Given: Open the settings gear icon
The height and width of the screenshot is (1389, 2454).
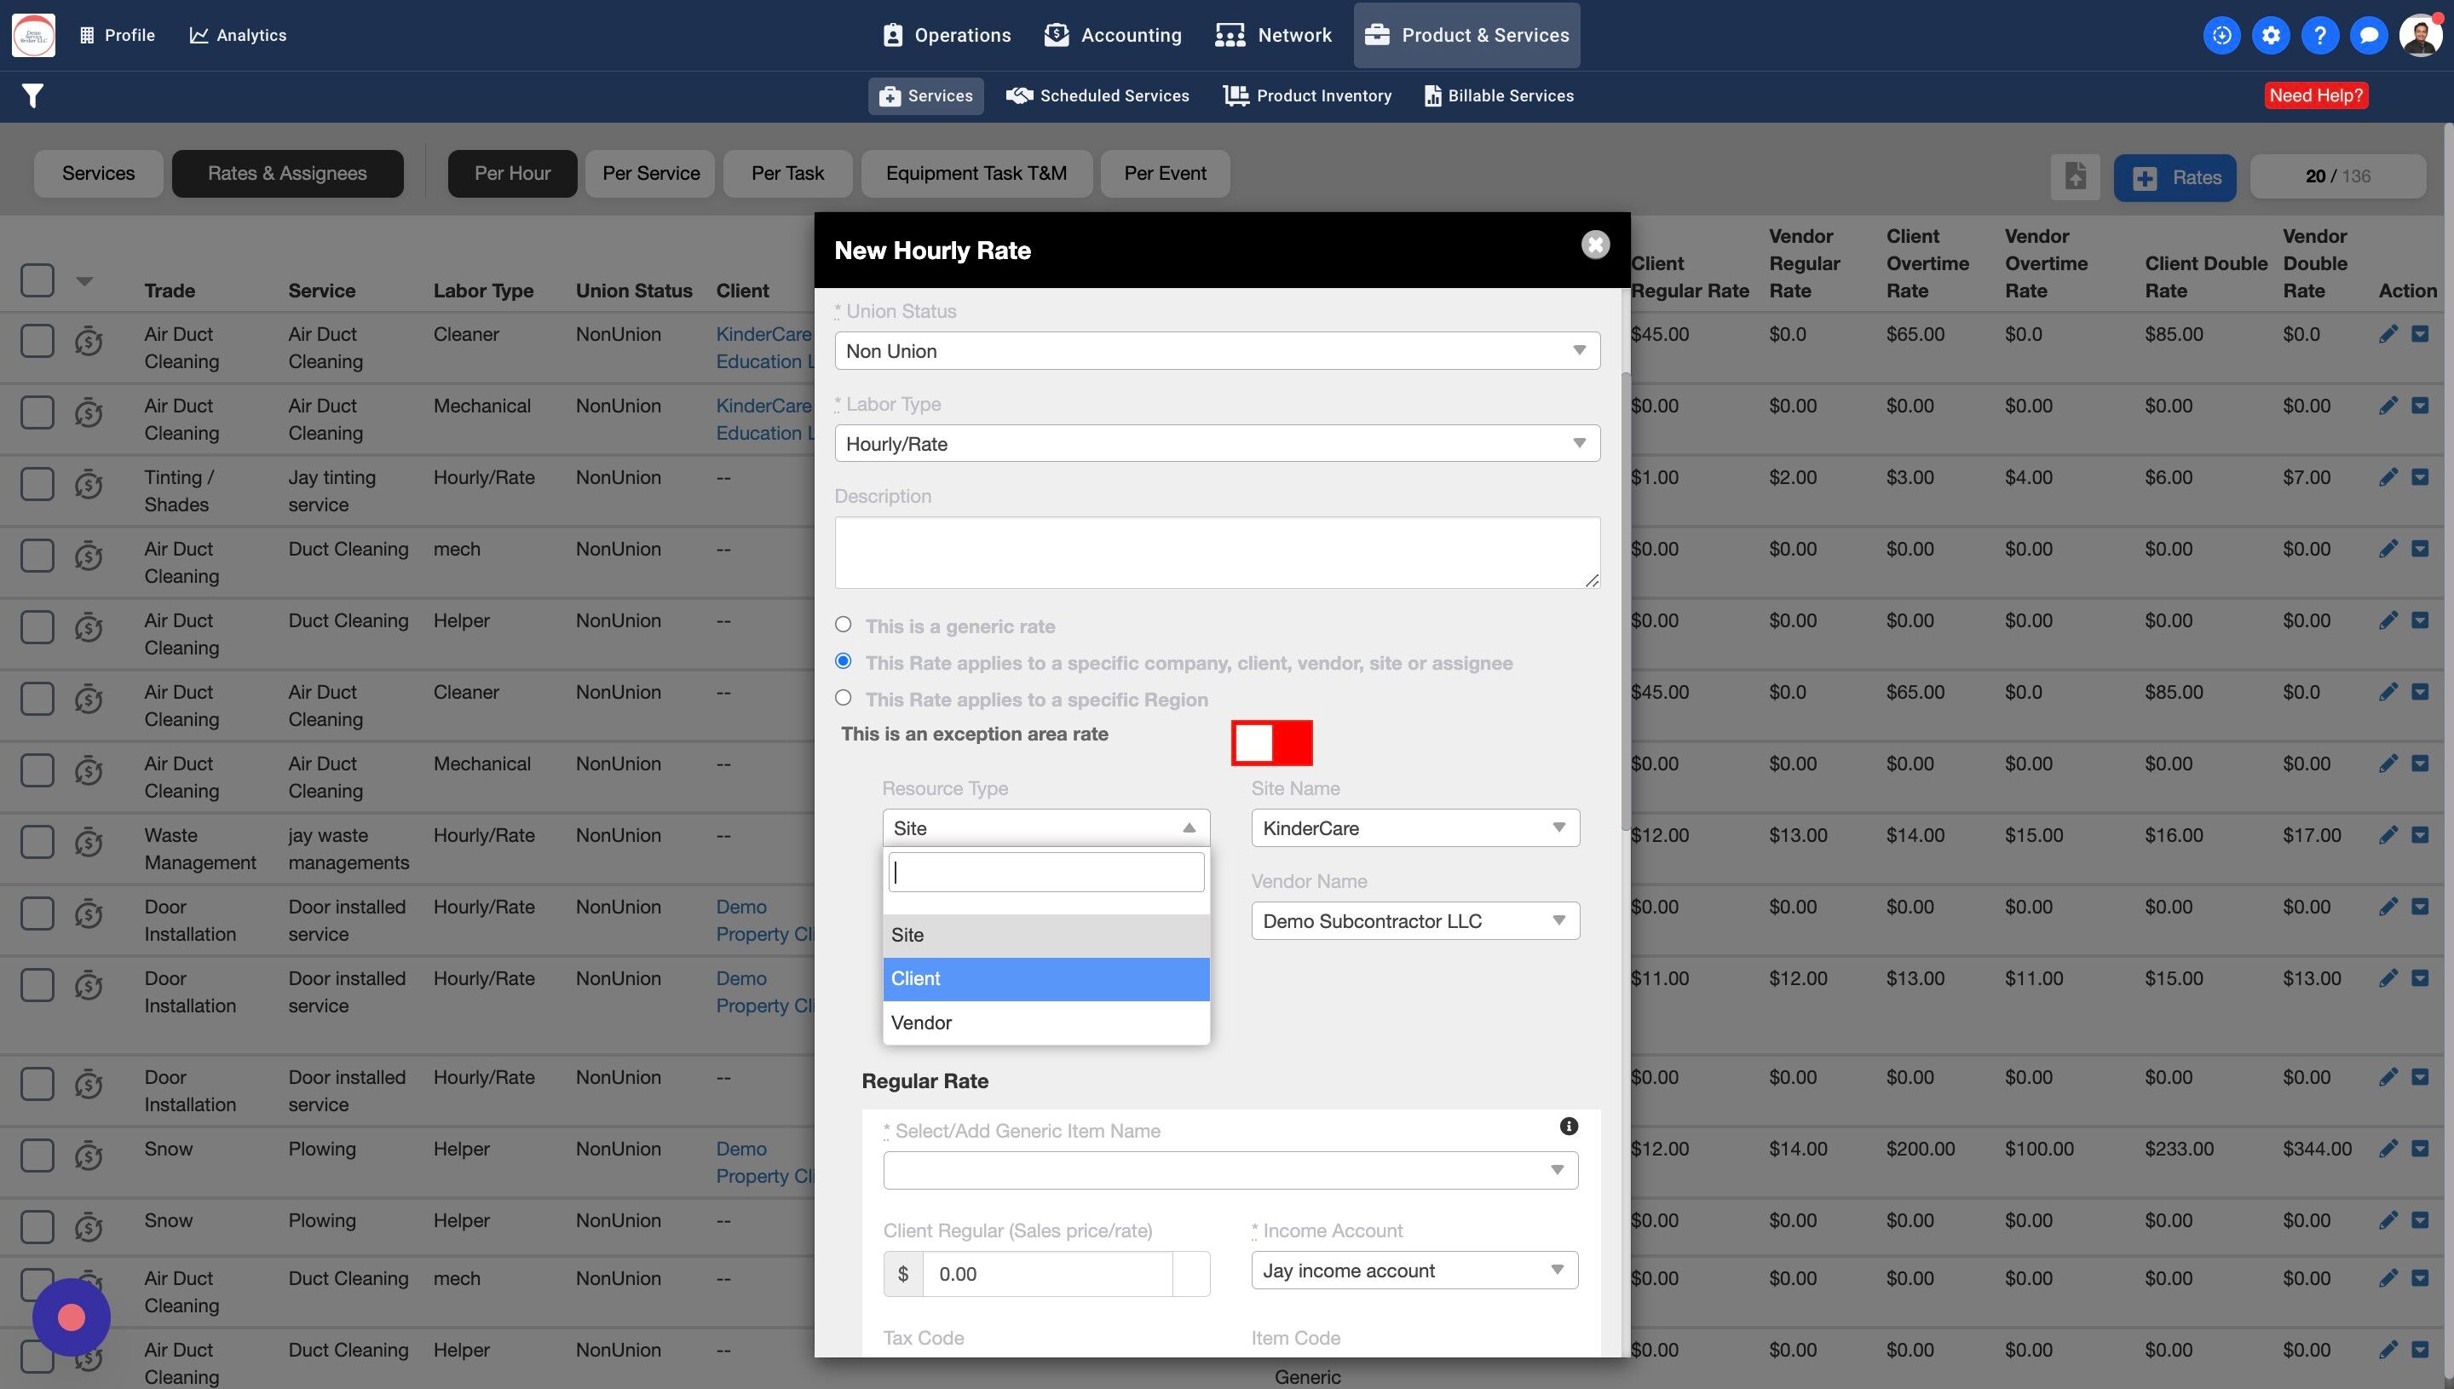Looking at the screenshot, I should pos(2271,35).
